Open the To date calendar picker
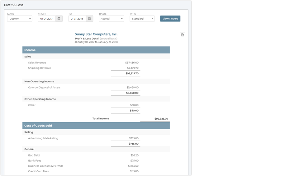Viewport: 290px width, 176px height. click(89, 19)
